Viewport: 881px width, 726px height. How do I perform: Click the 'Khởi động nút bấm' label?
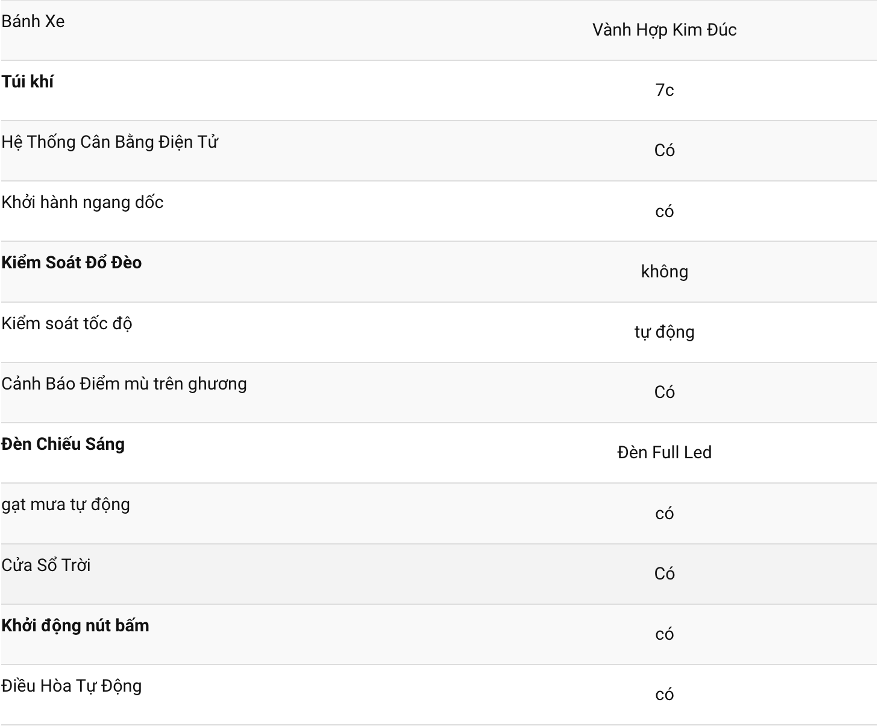click(x=75, y=626)
